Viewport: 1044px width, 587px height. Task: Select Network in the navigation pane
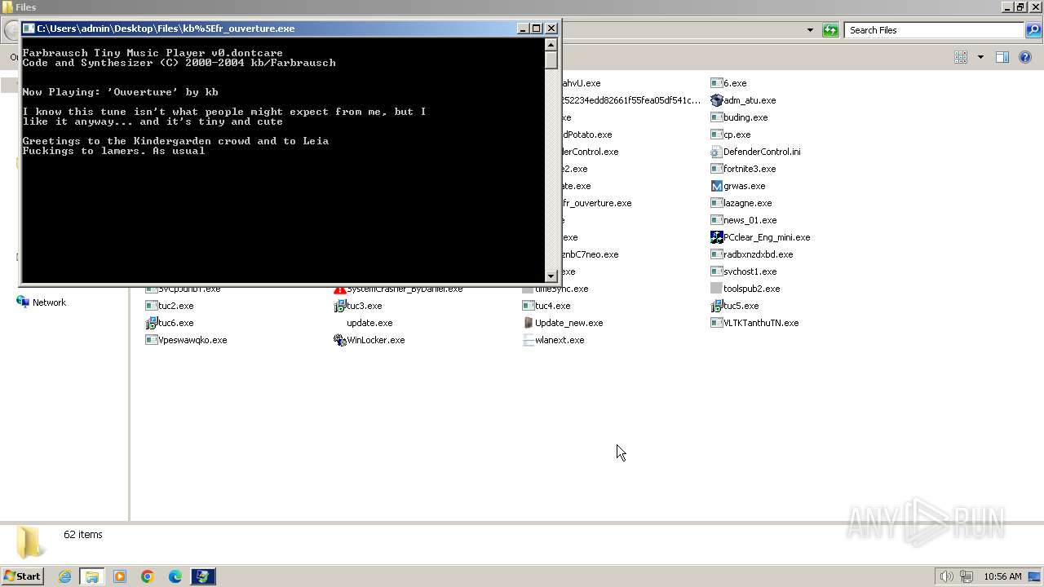[49, 302]
